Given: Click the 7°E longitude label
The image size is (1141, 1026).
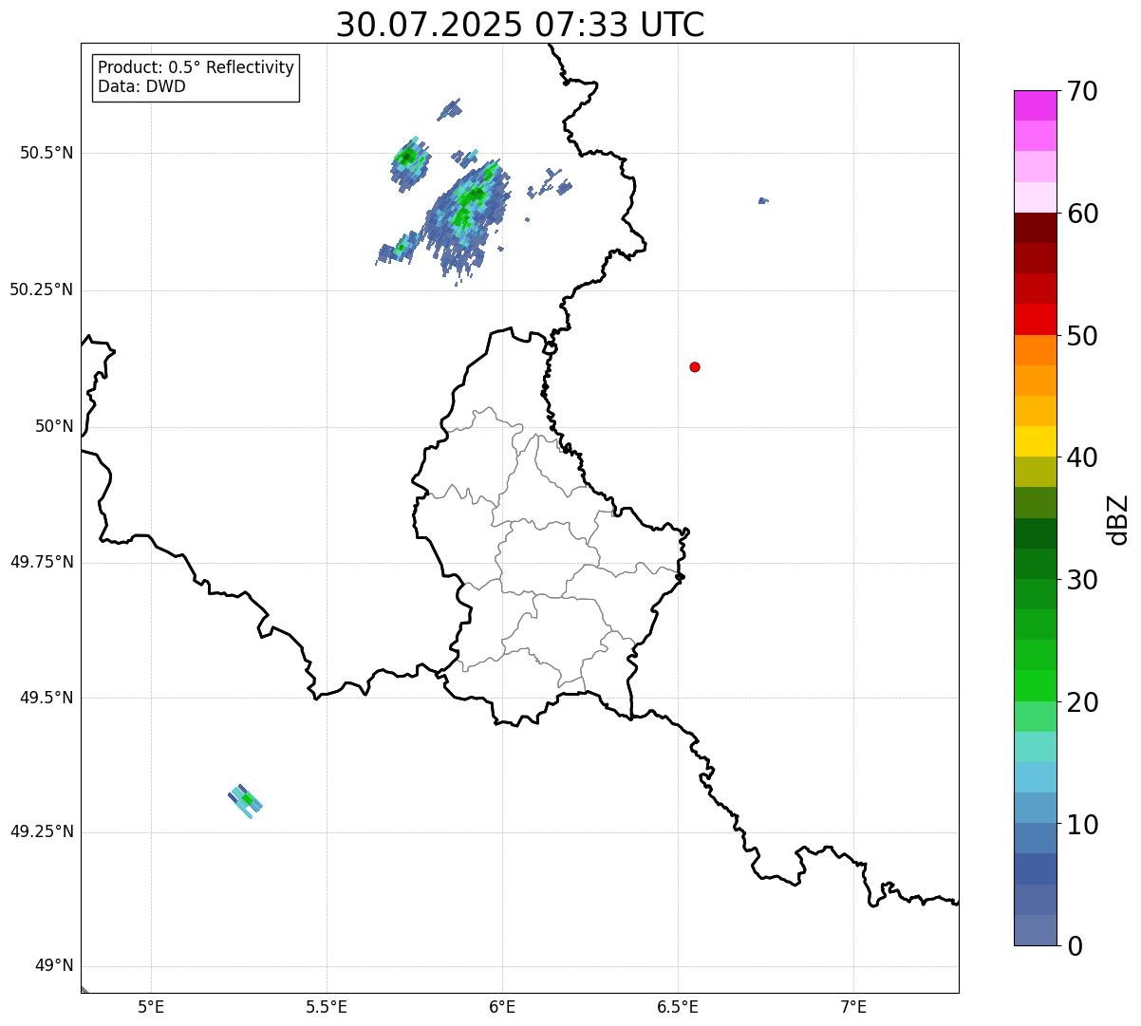Looking at the screenshot, I should point(853,1006).
